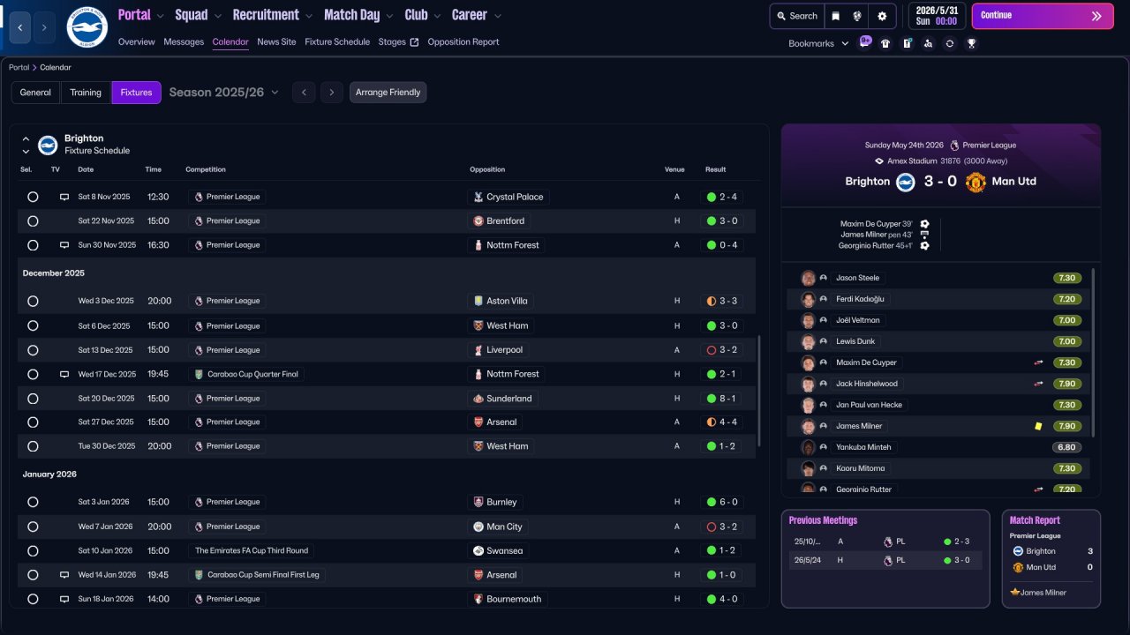Viewport: 1130px width, 635px height.
Task: Expand the Squad menu dropdown arrow
Action: click(218, 16)
